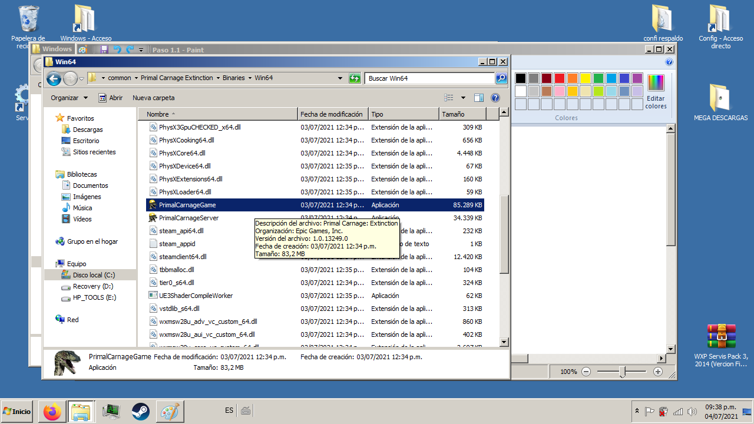Change the view with the view icon

tap(449, 98)
